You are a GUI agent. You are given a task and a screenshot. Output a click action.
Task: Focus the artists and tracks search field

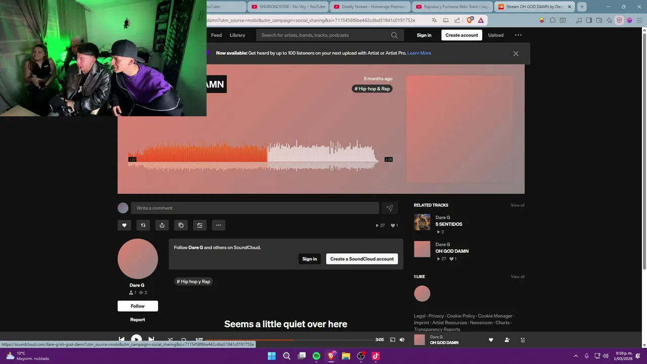(330, 35)
